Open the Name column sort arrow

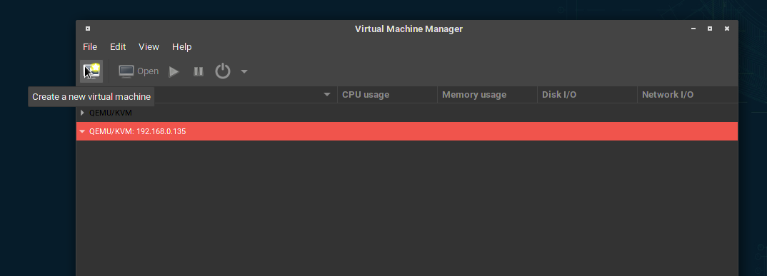click(x=327, y=94)
